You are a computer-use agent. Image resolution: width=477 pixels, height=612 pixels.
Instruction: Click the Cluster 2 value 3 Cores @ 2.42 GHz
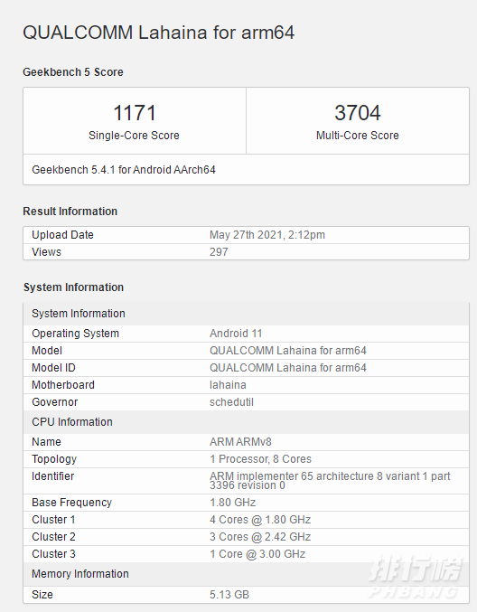(x=260, y=537)
